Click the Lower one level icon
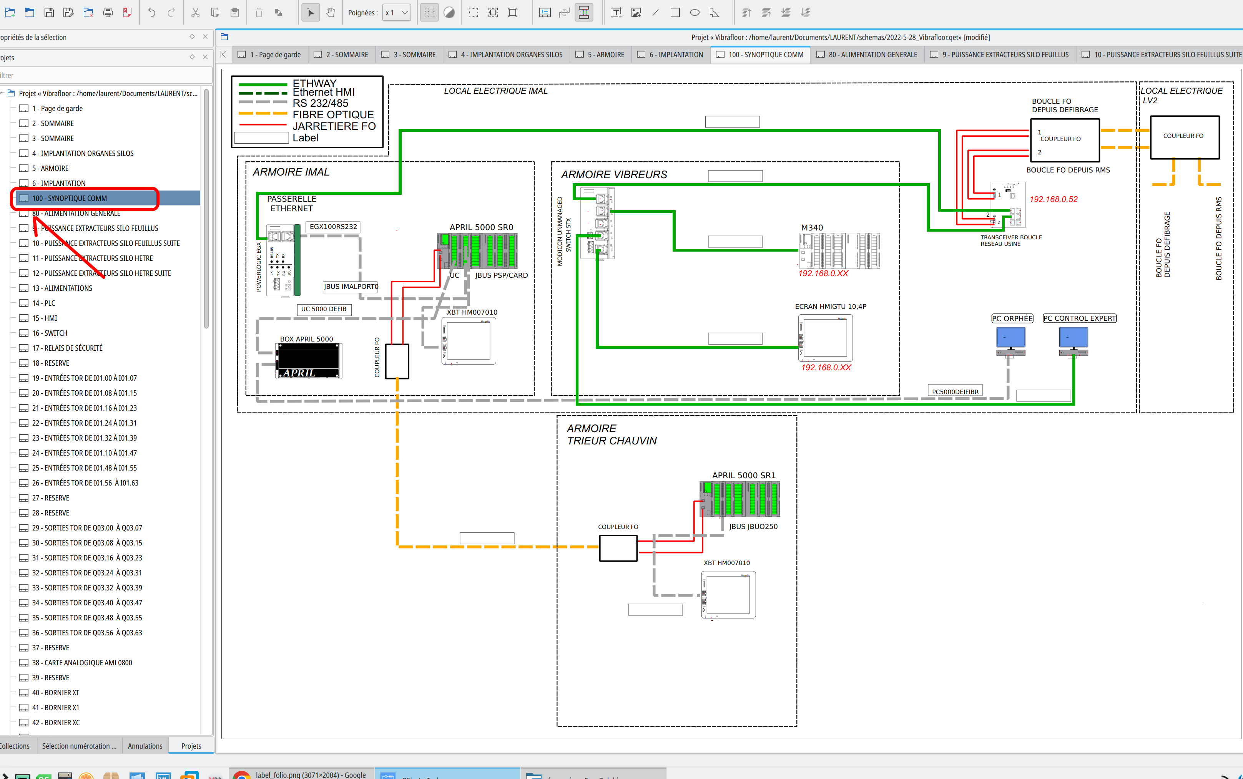 click(786, 12)
